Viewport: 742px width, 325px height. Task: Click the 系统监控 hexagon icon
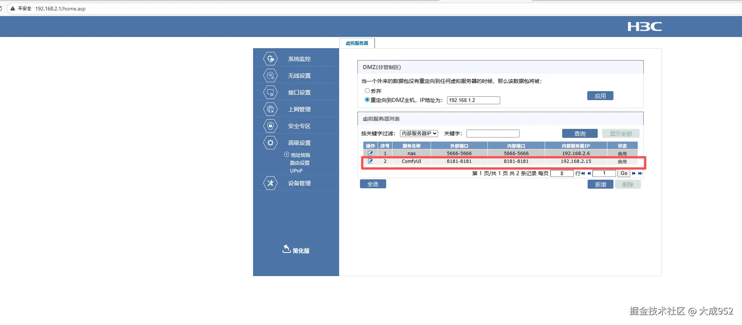click(x=270, y=59)
